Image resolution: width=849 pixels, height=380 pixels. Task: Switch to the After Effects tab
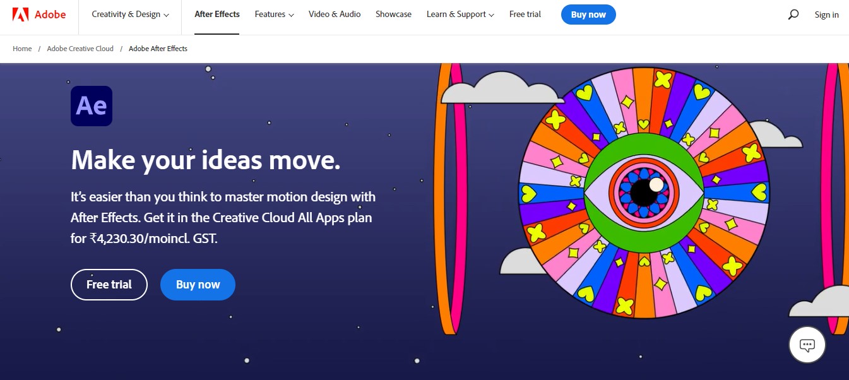[x=217, y=14]
